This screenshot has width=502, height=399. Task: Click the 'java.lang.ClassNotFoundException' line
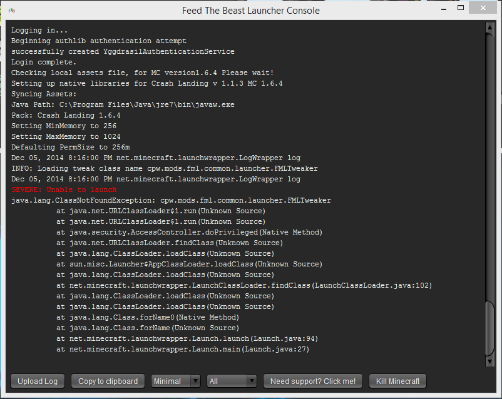click(x=171, y=200)
